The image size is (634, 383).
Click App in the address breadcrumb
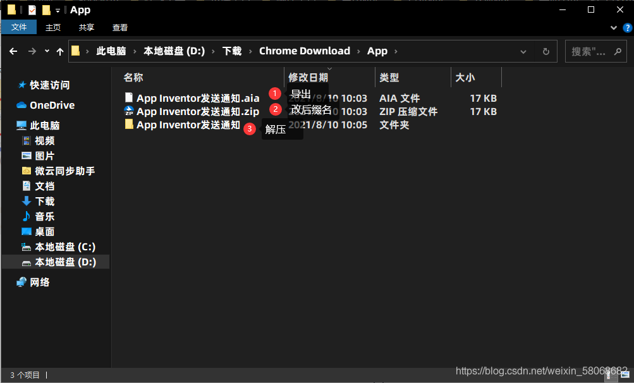[x=377, y=51]
